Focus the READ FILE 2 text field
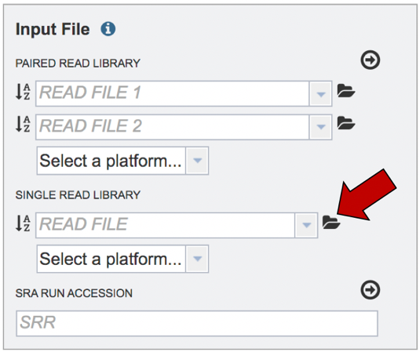The image size is (420, 352). pyautogui.click(x=173, y=127)
